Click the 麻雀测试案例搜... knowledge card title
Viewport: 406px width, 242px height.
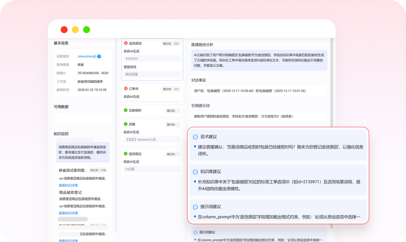73,170
